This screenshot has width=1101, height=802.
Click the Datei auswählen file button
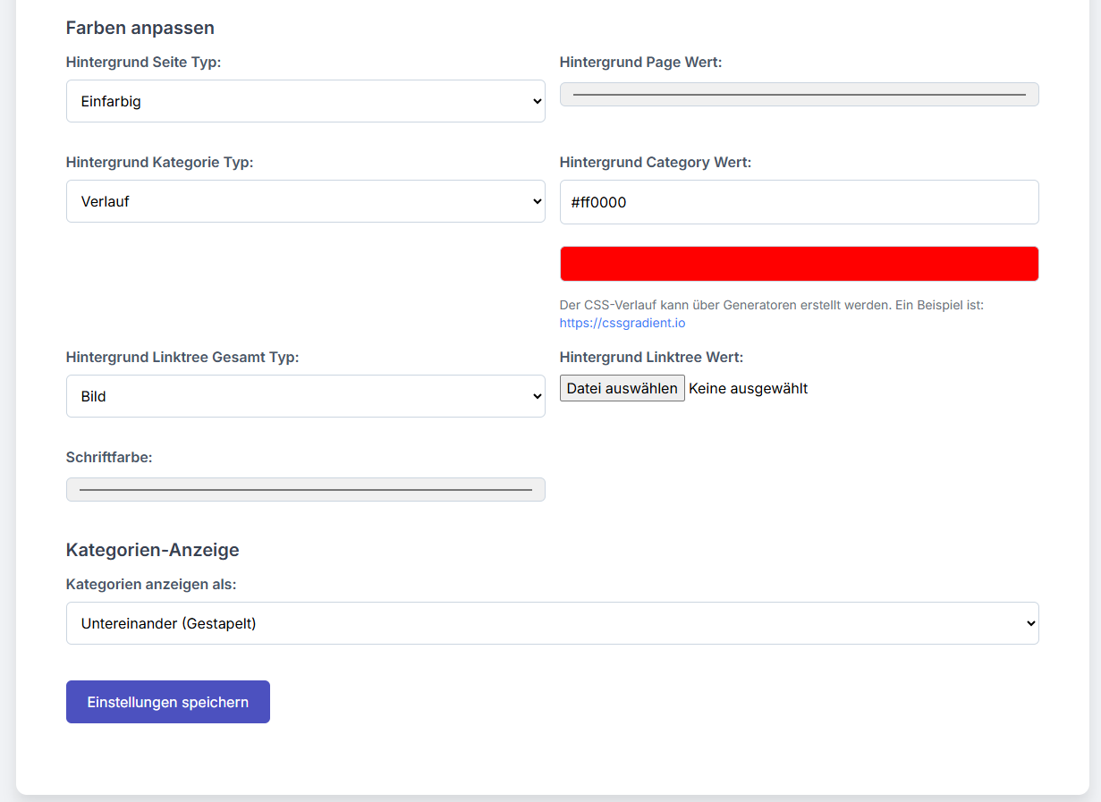pos(622,388)
